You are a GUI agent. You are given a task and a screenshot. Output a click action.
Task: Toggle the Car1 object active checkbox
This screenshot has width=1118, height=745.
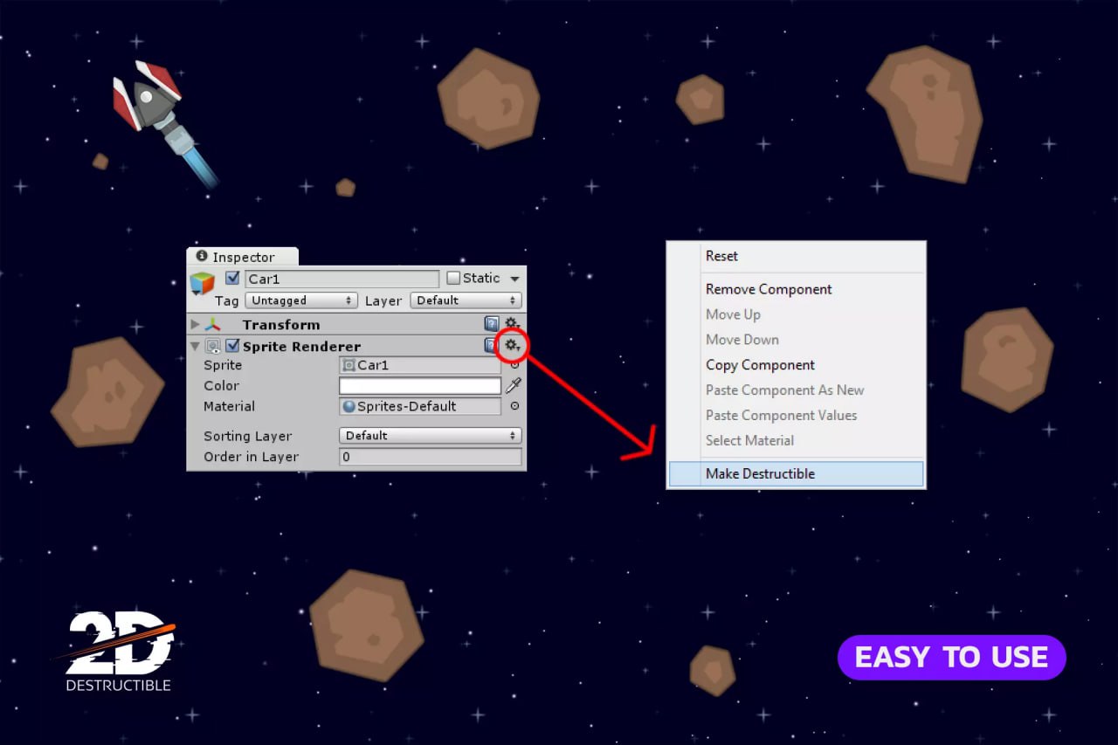tap(232, 279)
